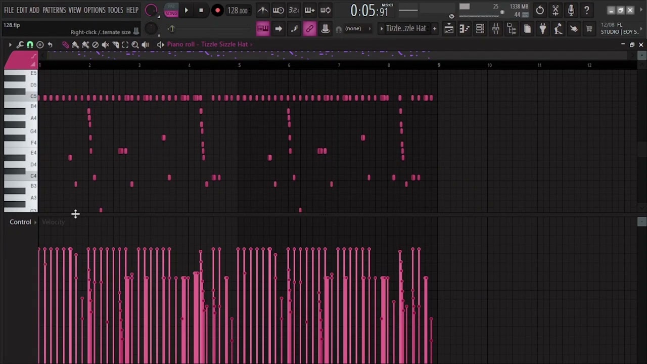Image resolution: width=647 pixels, height=364 pixels.
Task: Open the Tizzle..zzle Hat pattern selector
Action: 406,29
